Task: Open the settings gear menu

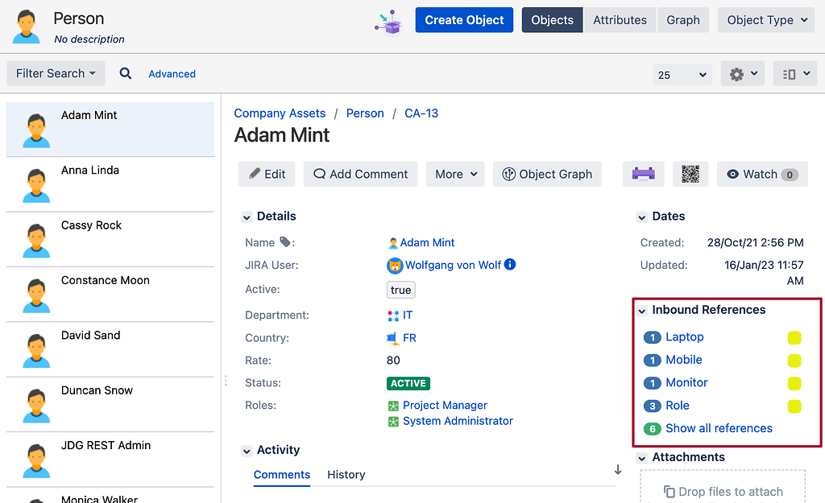Action: (742, 73)
